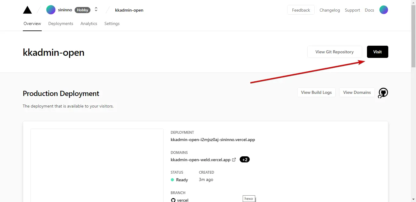Open the Support link

coord(352,10)
